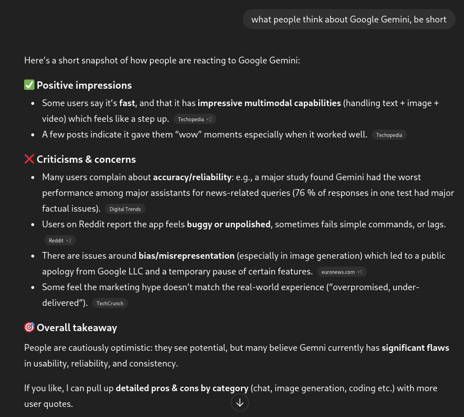Image resolution: width=464 pixels, height=417 pixels.
Task: Open the Digital Trends citation chip
Action: point(125,209)
